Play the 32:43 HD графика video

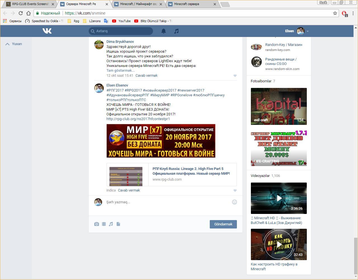click(x=279, y=244)
